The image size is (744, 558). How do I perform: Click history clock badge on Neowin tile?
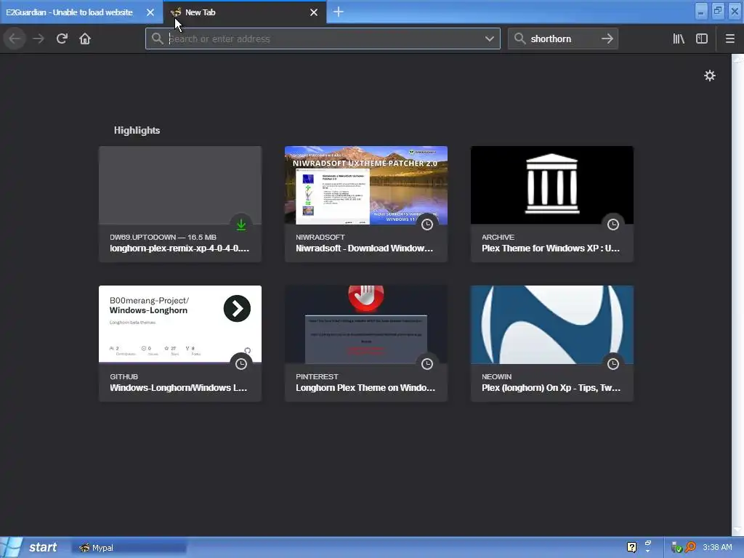click(x=613, y=364)
